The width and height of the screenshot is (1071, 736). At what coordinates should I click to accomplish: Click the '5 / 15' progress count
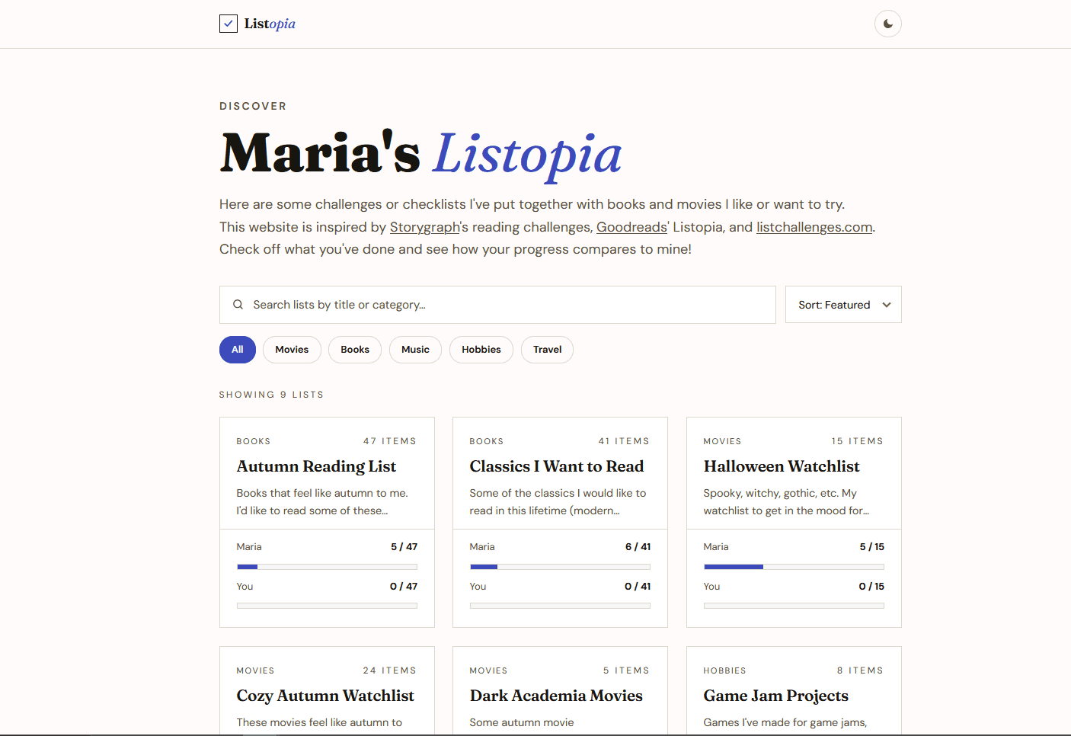point(871,547)
